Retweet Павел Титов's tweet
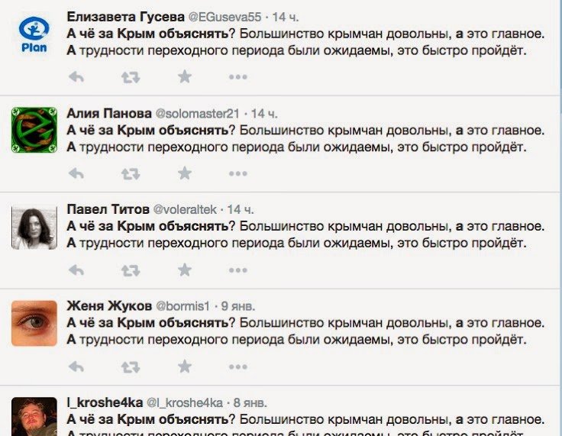 point(131,270)
